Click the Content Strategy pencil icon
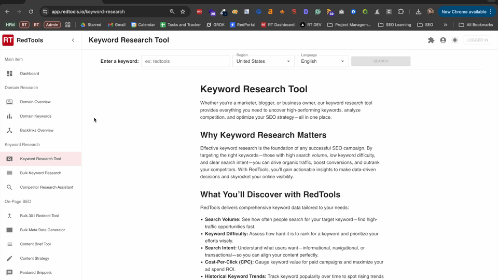Image resolution: width=498 pixels, height=280 pixels. pos(9,258)
